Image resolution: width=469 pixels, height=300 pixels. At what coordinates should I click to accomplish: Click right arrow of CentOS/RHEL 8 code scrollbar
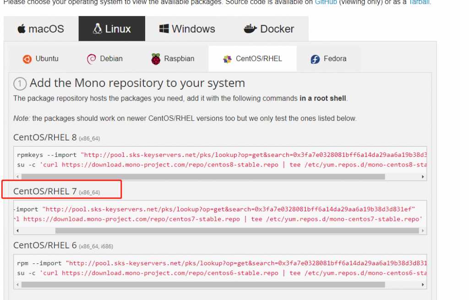(423, 177)
